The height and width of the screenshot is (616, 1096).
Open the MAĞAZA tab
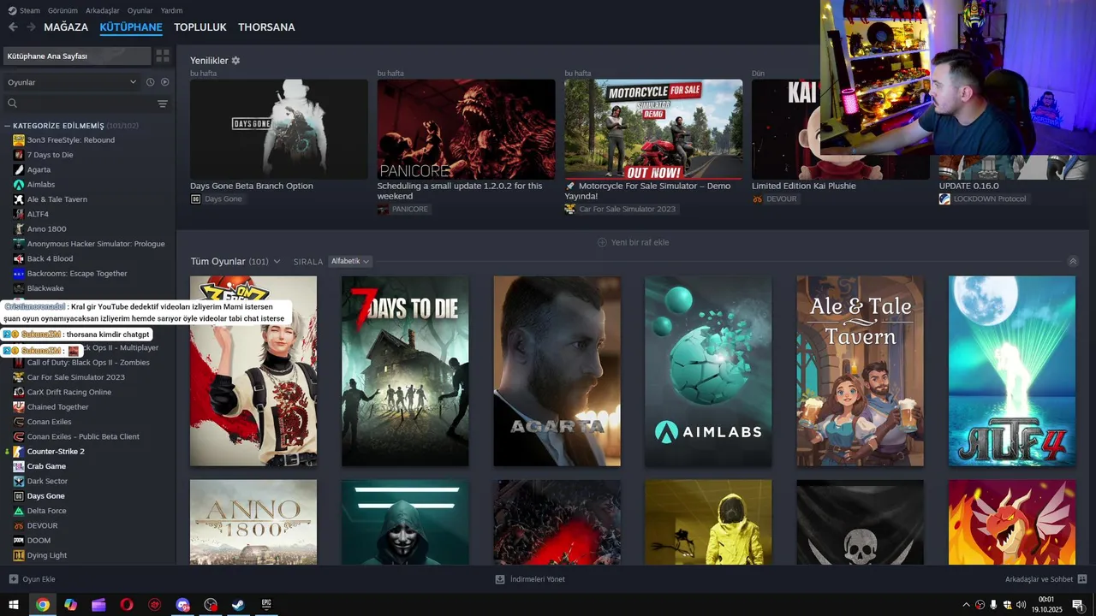click(x=66, y=27)
